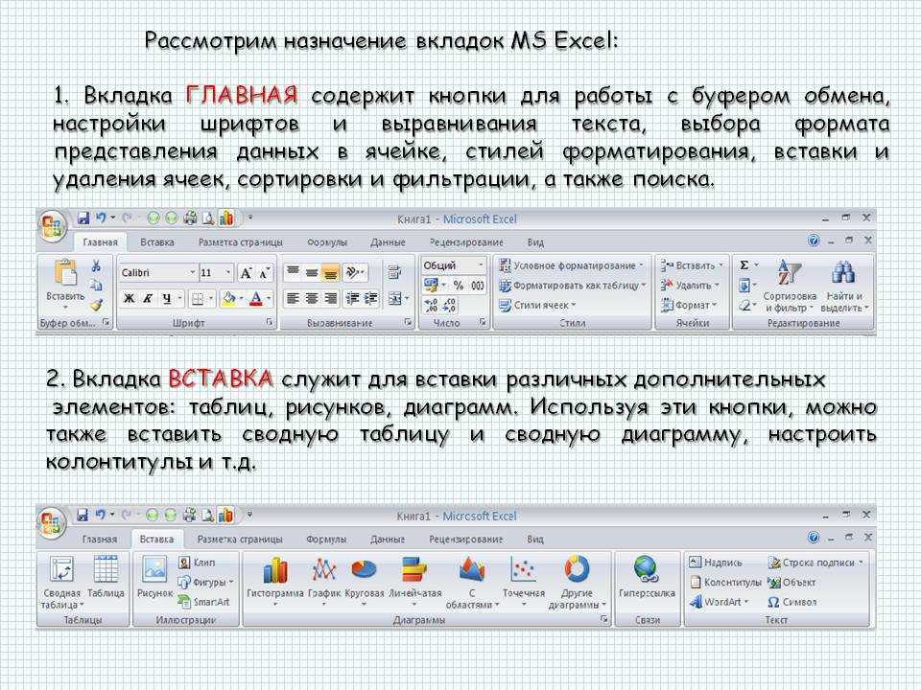Click Клип button in Иллюстрации group
The image size is (921, 690).
pyautogui.click(x=198, y=563)
